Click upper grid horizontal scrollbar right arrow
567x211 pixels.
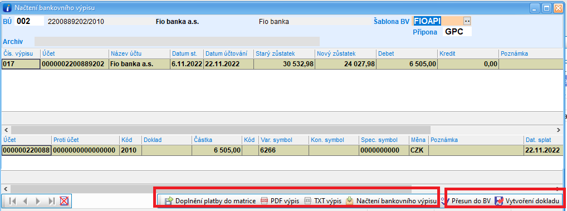559,130
